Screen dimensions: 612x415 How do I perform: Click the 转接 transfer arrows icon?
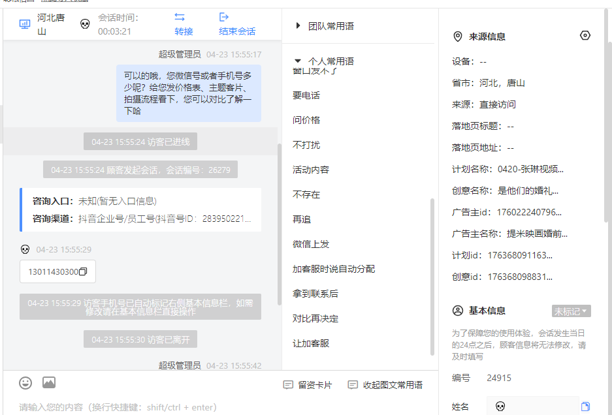pos(180,17)
